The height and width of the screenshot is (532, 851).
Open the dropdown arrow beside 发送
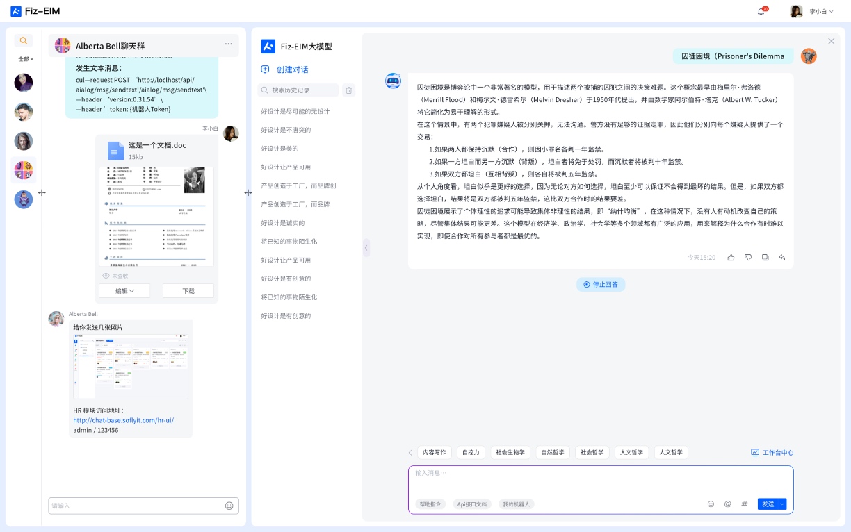[782, 504]
